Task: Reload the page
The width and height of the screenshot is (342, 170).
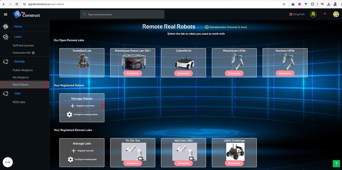Action: pos(17,4)
